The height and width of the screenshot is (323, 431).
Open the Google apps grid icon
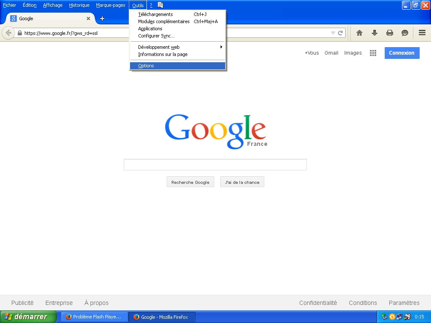pyautogui.click(x=373, y=53)
